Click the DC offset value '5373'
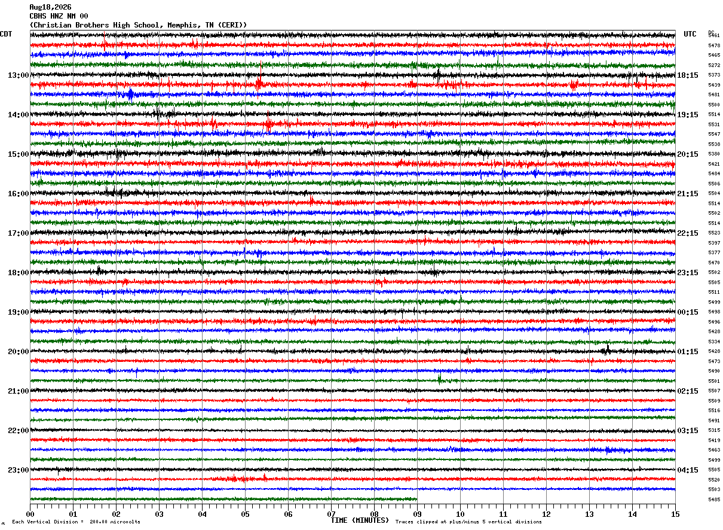The width and height of the screenshot is (723, 530). point(714,75)
